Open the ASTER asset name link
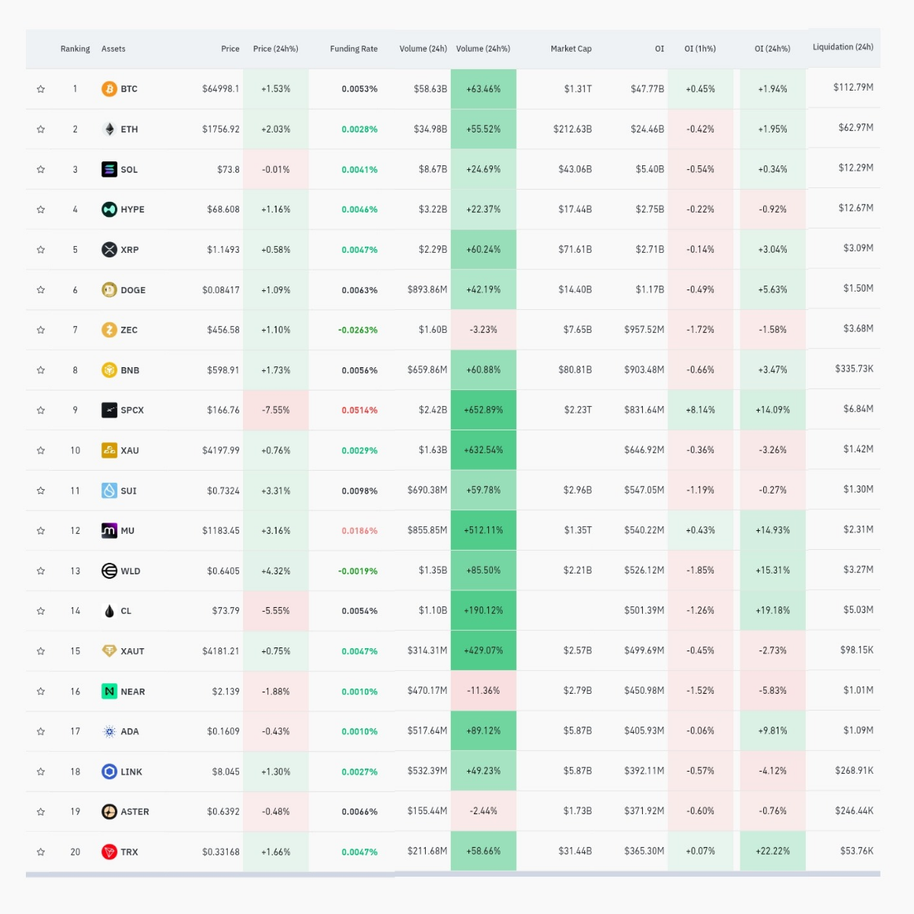Screen dimensions: 914x914 coord(135,812)
